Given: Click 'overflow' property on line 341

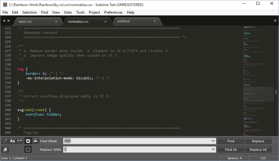Looking at the screenshot, I should point(34,114).
